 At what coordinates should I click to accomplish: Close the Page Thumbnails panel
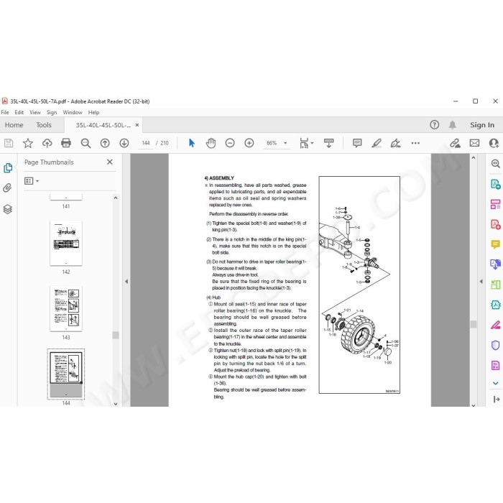(110, 162)
